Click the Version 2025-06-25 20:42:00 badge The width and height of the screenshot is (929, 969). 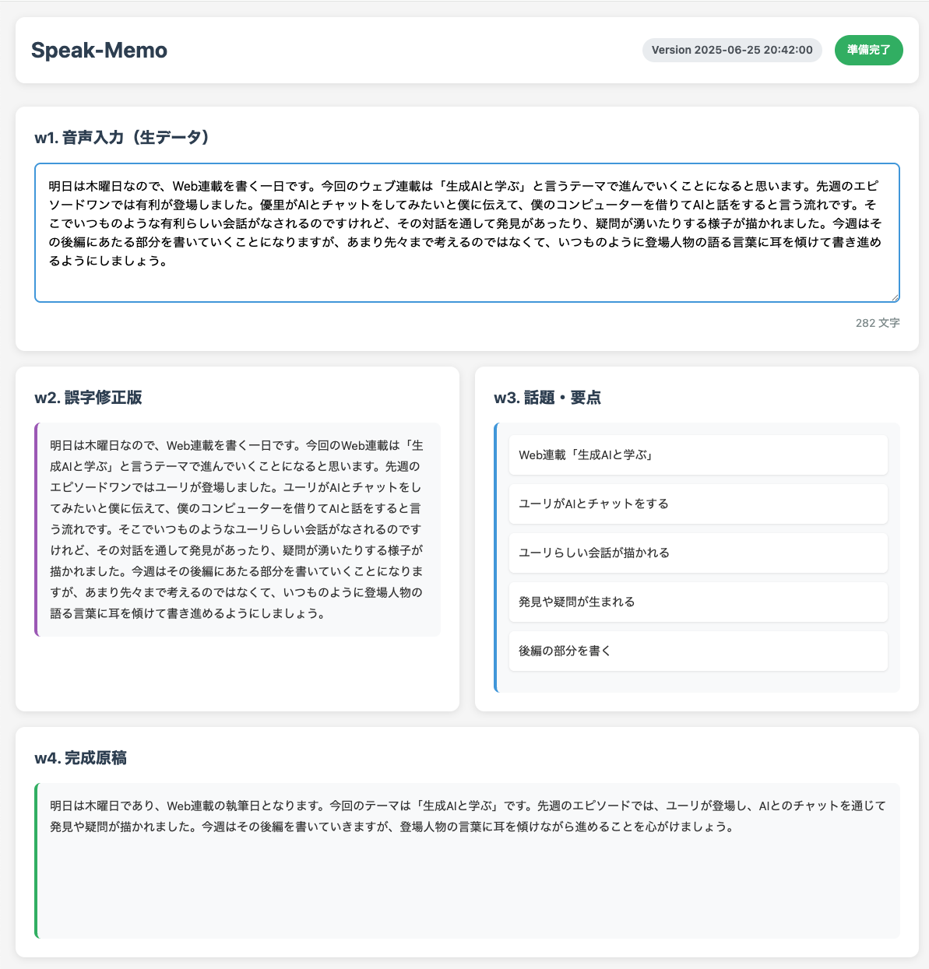(732, 50)
